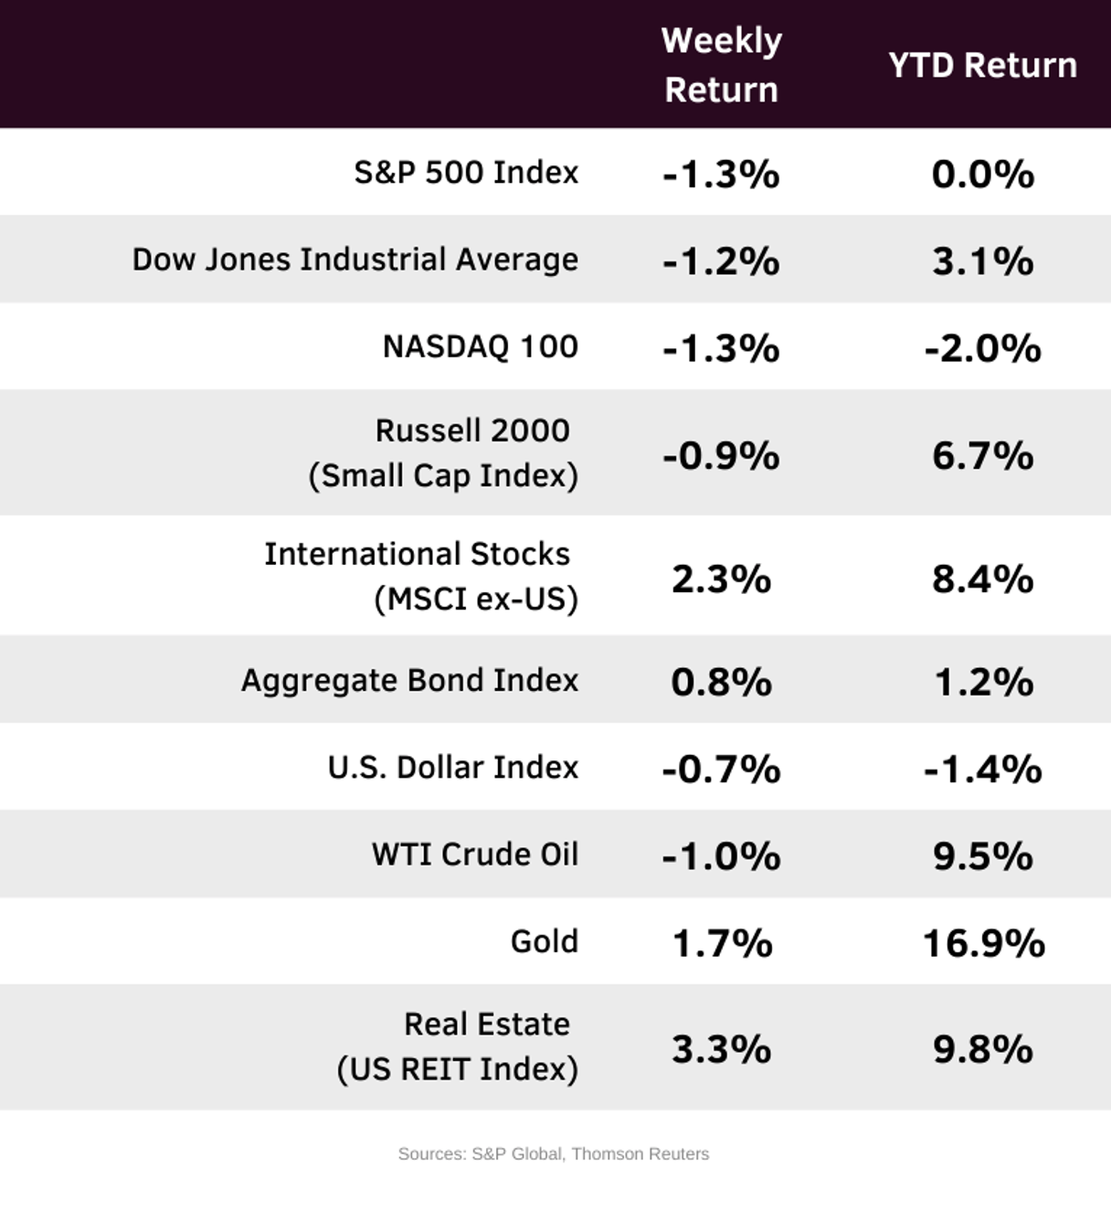
Task: Click the YTD Return column header
Action: click(x=982, y=66)
